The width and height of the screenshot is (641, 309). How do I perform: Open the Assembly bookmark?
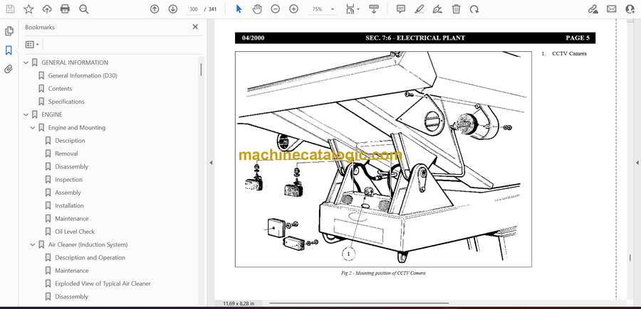click(x=68, y=193)
